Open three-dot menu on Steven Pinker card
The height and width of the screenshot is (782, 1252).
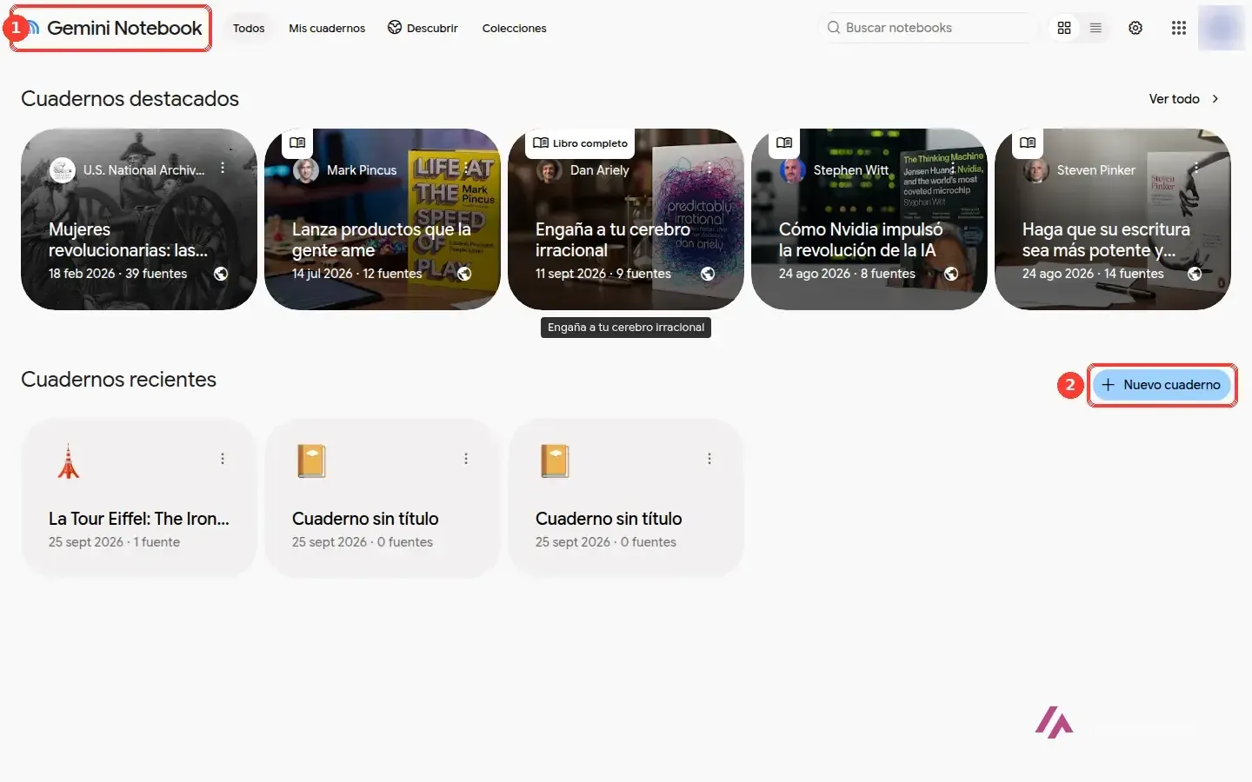pos(1196,168)
